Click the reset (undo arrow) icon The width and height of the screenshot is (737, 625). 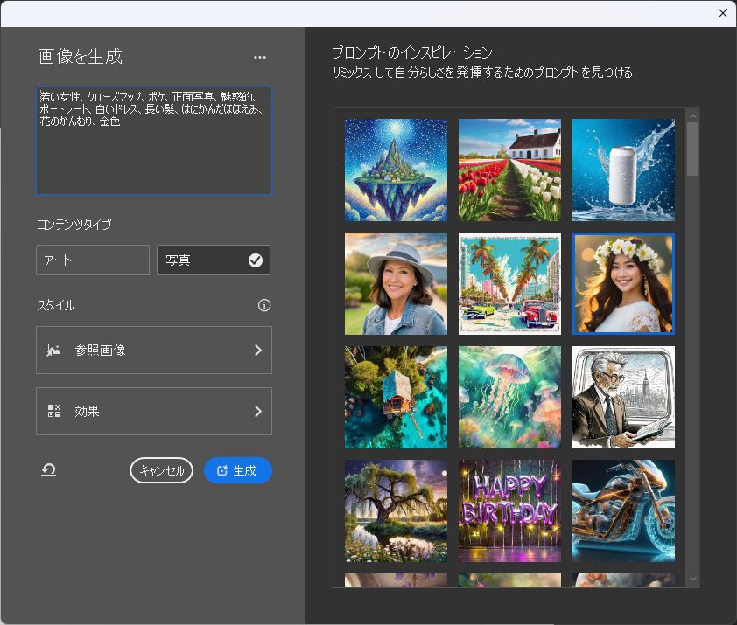[x=49, y=469]
